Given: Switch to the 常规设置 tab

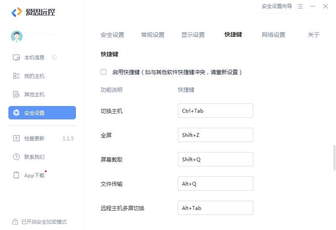Looking at the screenshot, I should click(153, 35).
